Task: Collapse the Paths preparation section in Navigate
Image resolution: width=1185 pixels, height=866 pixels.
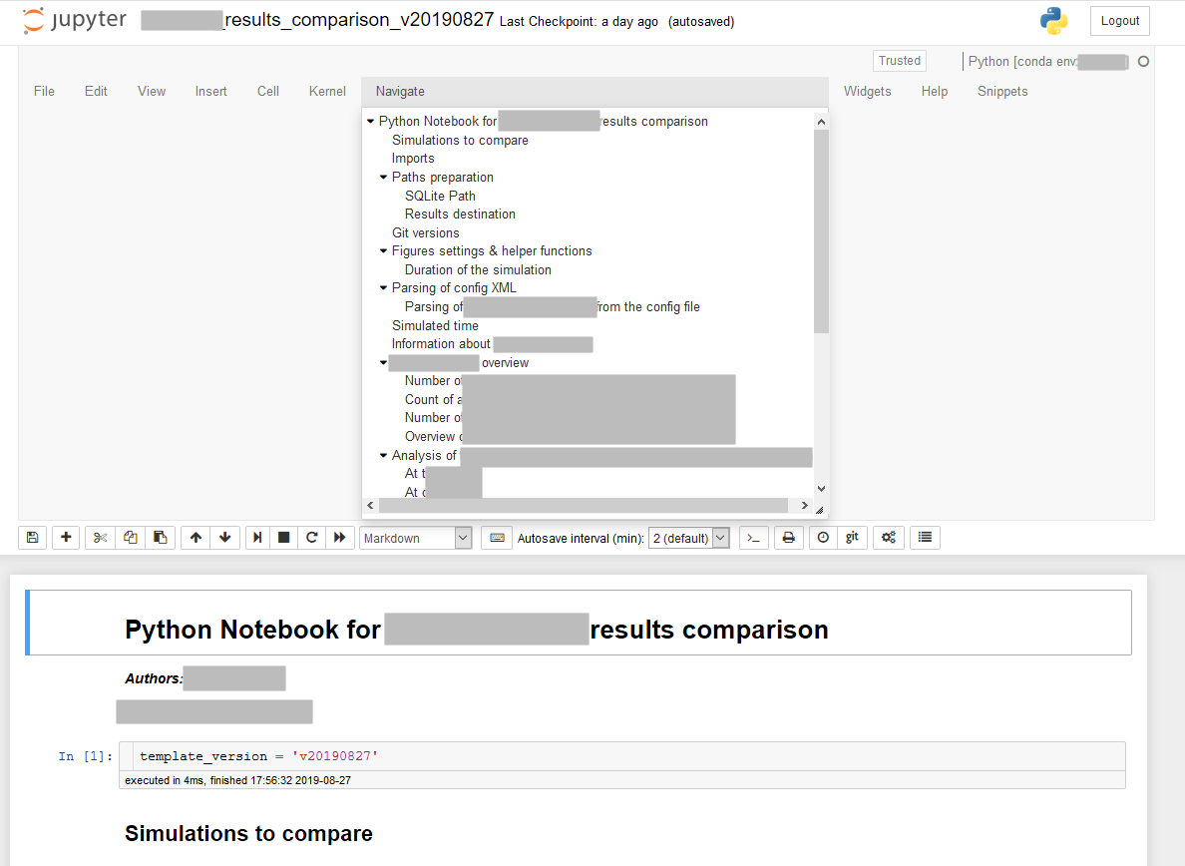Action: pos(383,177)
